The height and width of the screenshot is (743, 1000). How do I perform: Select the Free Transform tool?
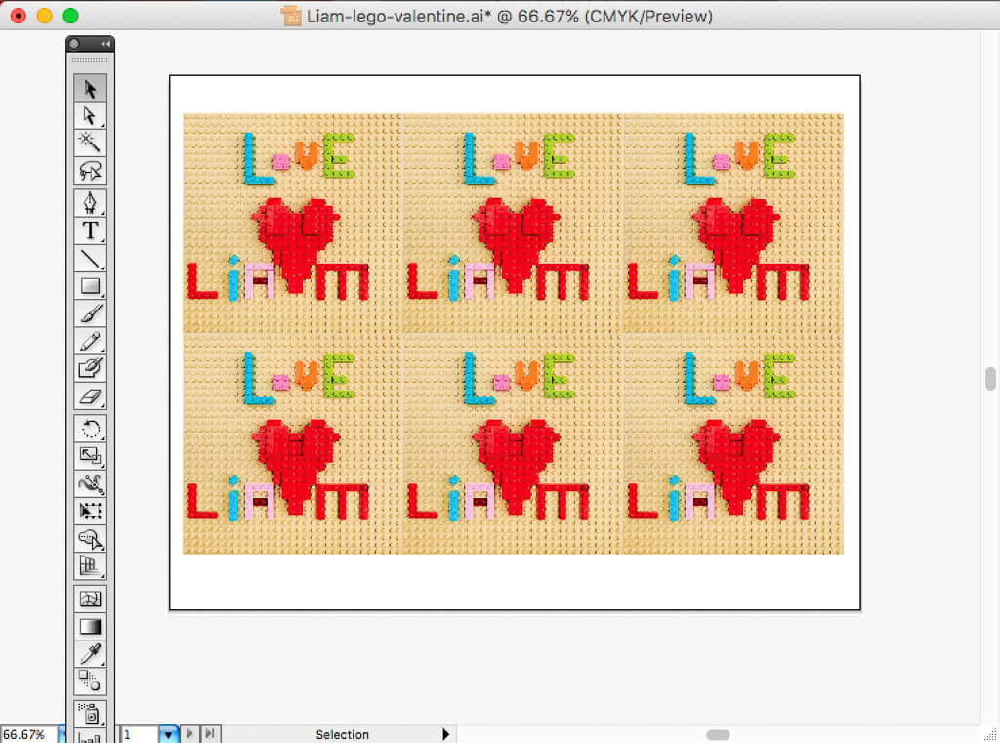[x=90, y=512]
